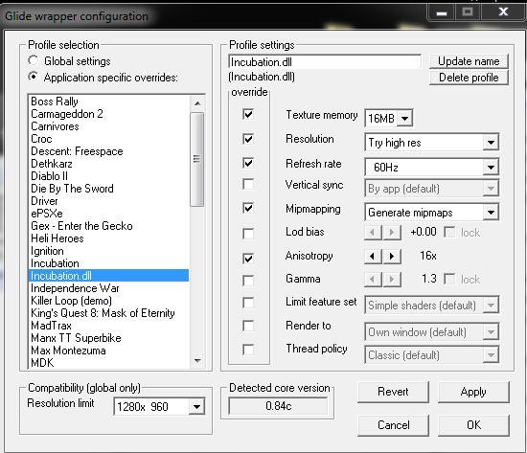Click the Delete profile button
Image resolution: width=527 pixels, height=453 pixels.
coord(469,78)
